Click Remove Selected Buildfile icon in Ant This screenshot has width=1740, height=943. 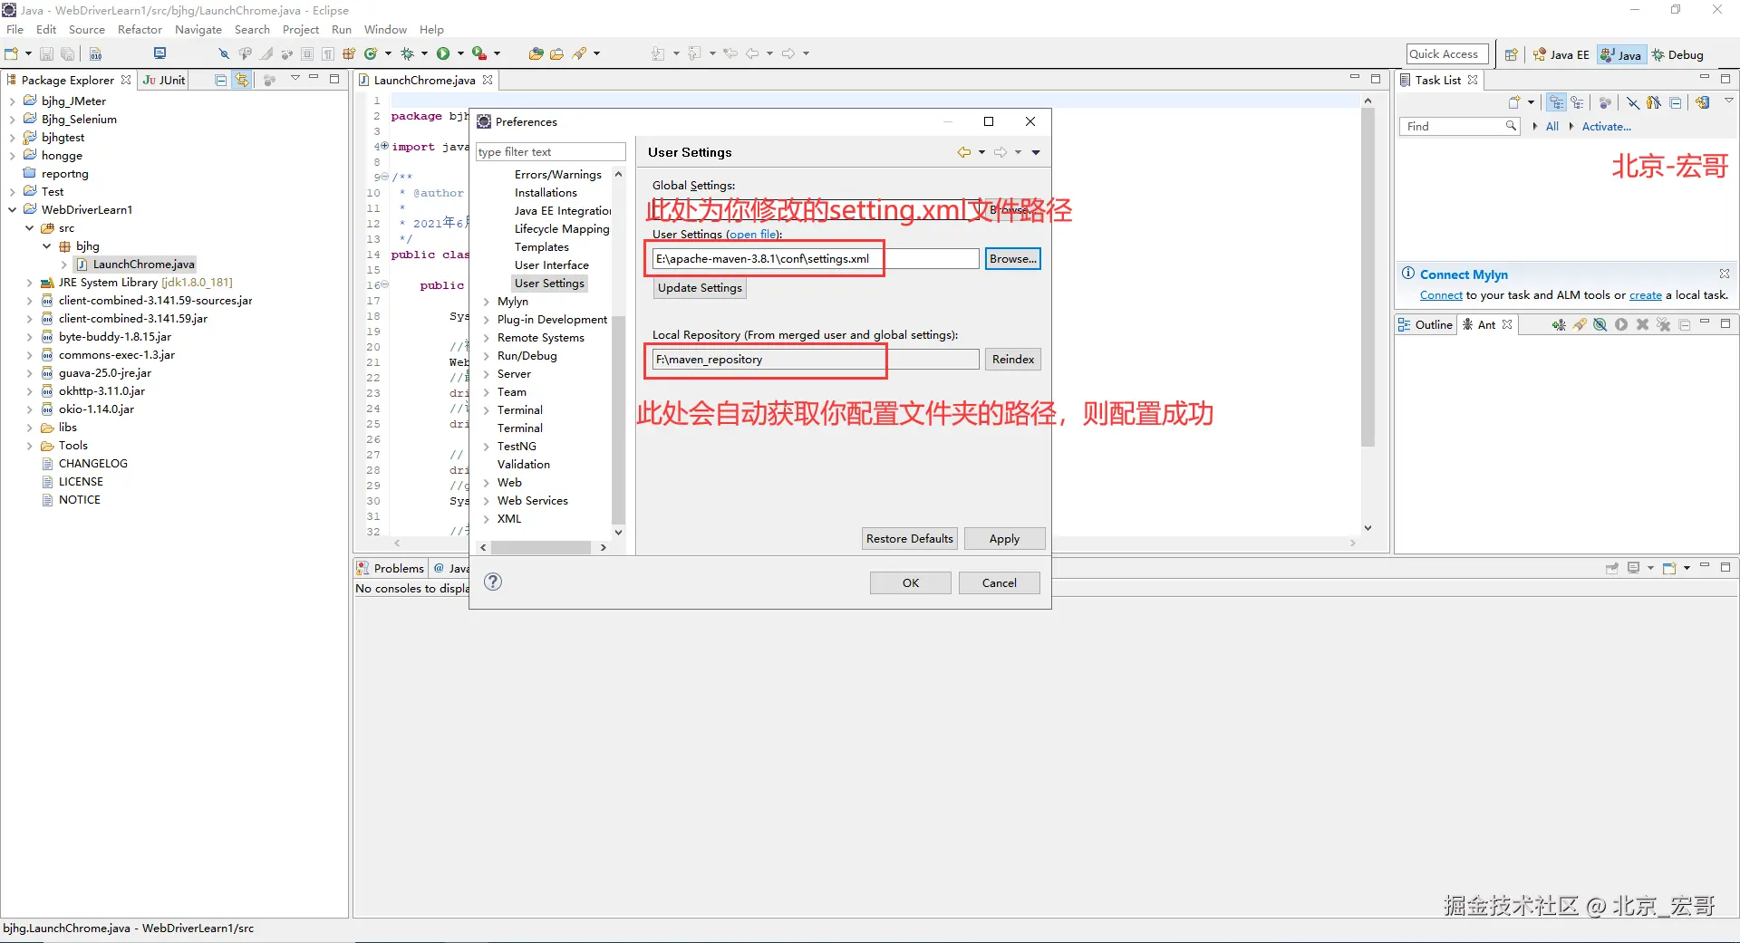click(1642, 324)
